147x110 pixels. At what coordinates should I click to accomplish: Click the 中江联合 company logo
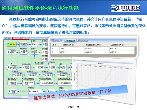pyautogui.click(x=126, y=8)
